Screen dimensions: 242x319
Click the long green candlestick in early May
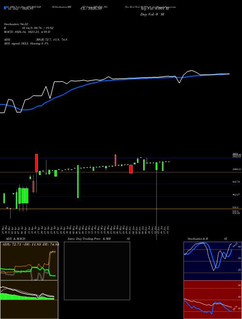pos(78,181)
